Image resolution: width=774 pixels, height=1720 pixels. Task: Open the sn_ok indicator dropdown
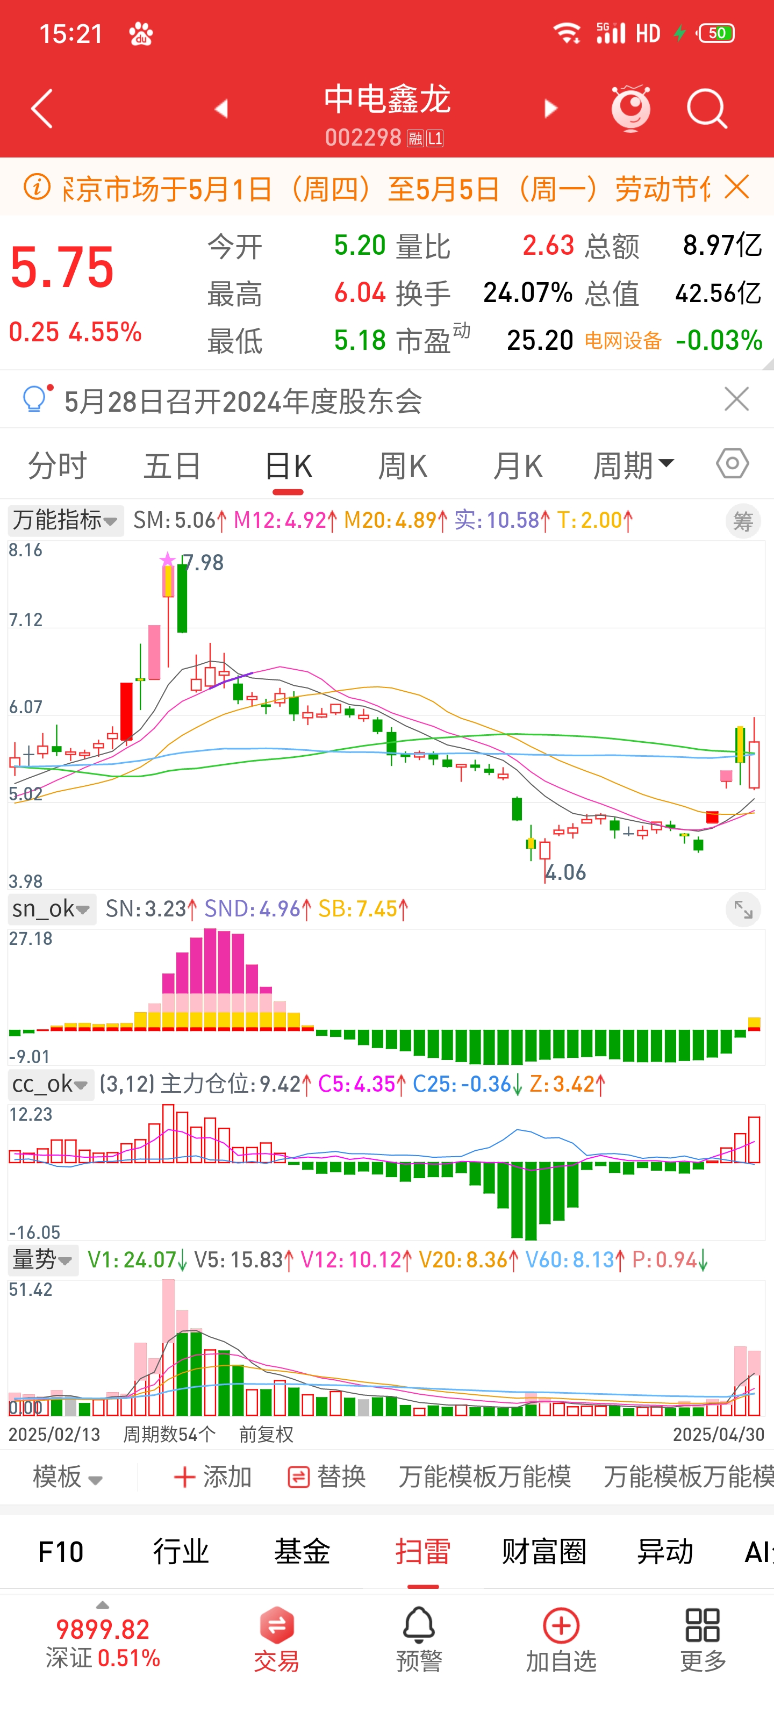pyautogui.click(x=52, y=909)
